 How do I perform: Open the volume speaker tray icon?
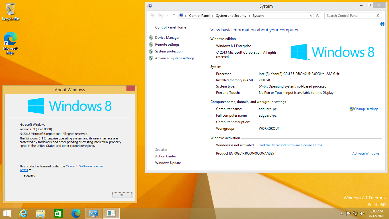pyautogui.click(x=362, y=213)
